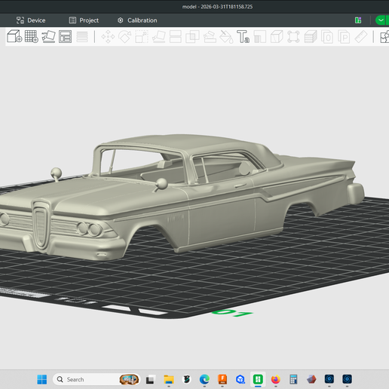This screenshot has height=389, width=389.
Task: Click the green panel icon in header
Action: [358, 20]
